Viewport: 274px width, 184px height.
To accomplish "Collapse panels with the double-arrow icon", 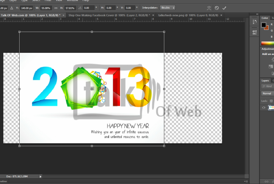I will 257,14.
